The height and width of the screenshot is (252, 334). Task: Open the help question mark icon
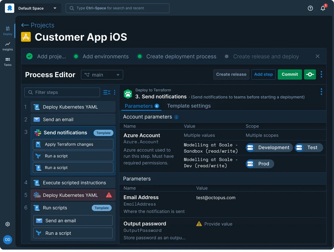point(310,8)
